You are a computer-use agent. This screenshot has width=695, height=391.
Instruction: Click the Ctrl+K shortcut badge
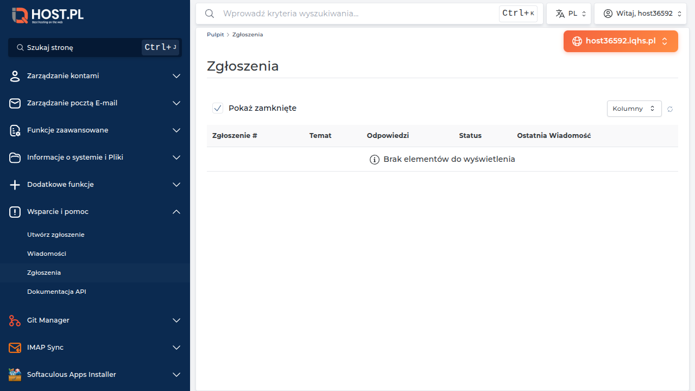point(518,14)
